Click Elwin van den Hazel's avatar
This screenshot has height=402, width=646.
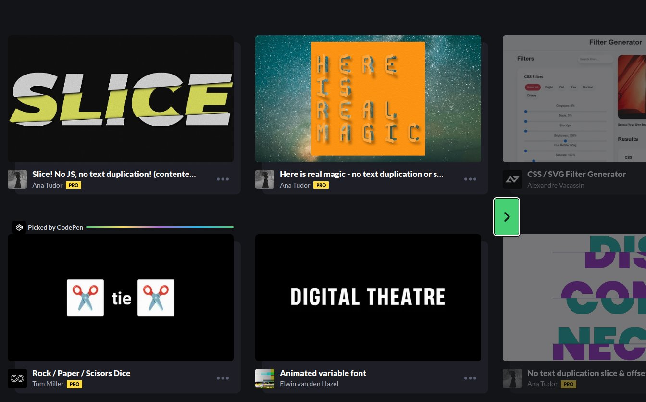coord(265,378)
